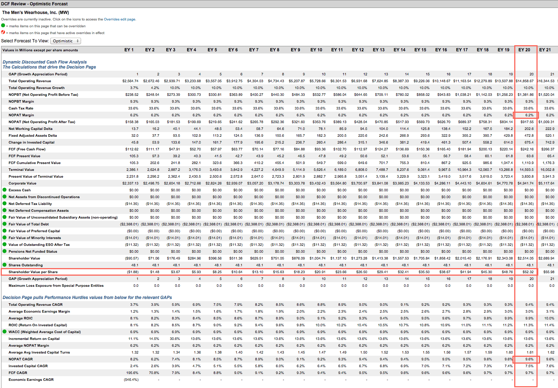Open override icon next to Net Deferred Tax Liability

coord(5,204)
